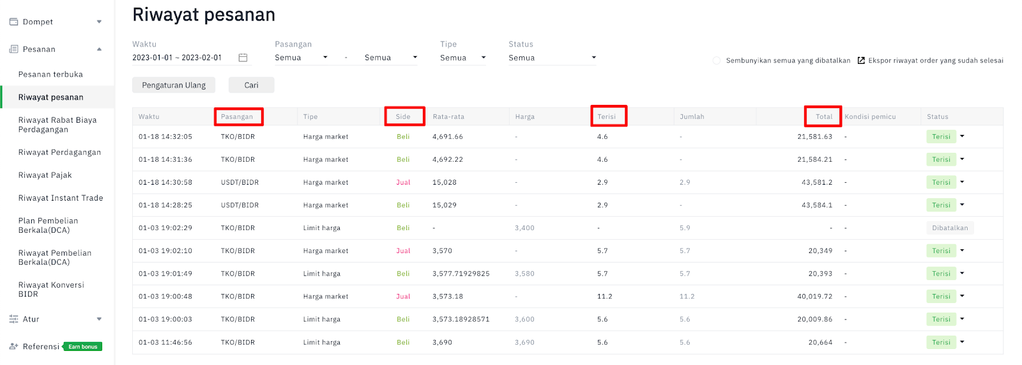Click the Dompet wallet icon
This screenshot has height=365, width=1022.
coord(13,22)
